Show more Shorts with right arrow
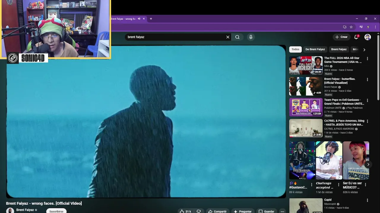The height and width of the screenshot is (213, 380). point(368,164)
